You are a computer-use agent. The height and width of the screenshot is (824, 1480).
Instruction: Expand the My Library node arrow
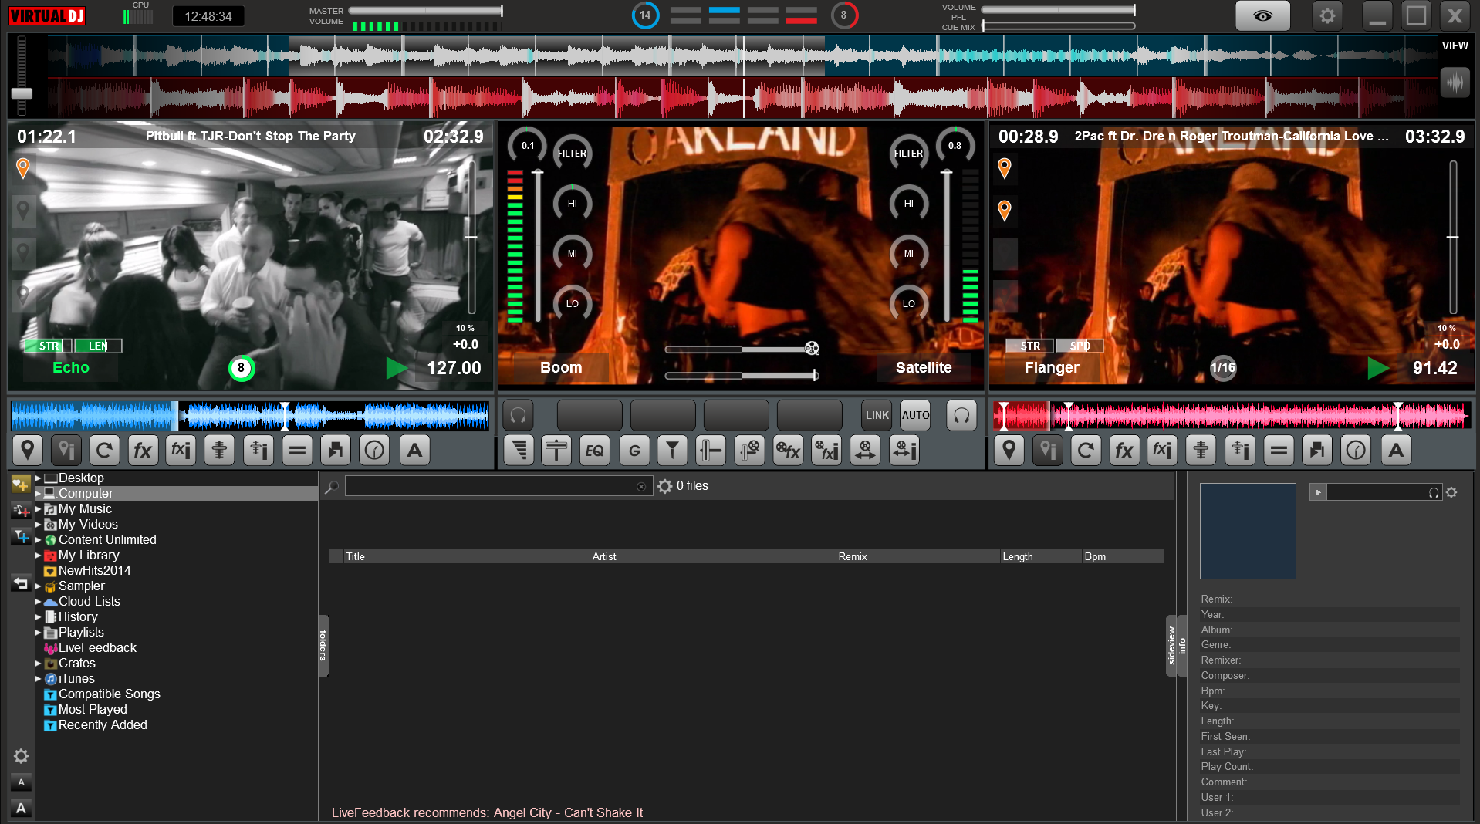pos(38,556)
